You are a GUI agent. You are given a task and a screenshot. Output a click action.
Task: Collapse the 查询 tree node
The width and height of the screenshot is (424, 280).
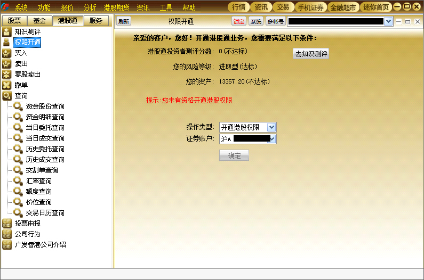[7, 96]
